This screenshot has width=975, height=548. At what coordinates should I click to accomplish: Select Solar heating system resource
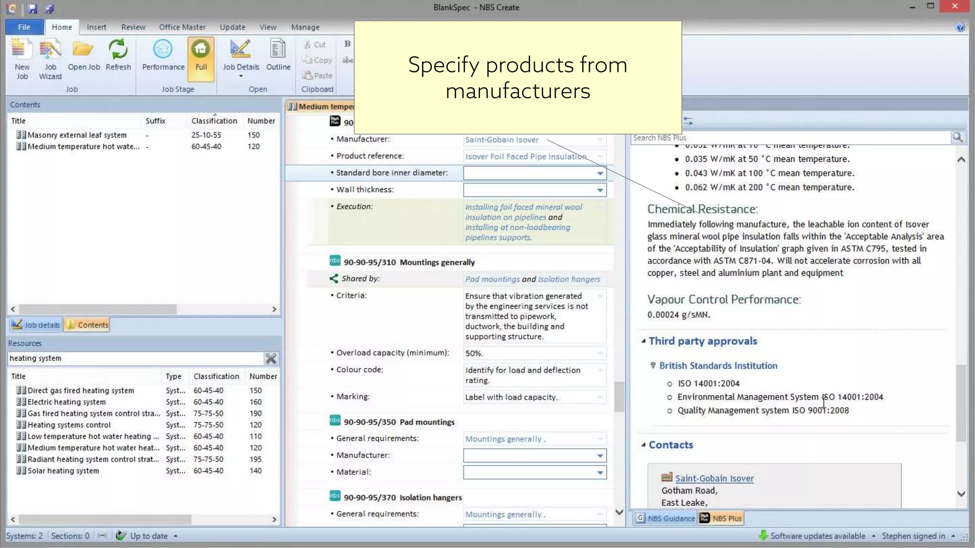143,471
